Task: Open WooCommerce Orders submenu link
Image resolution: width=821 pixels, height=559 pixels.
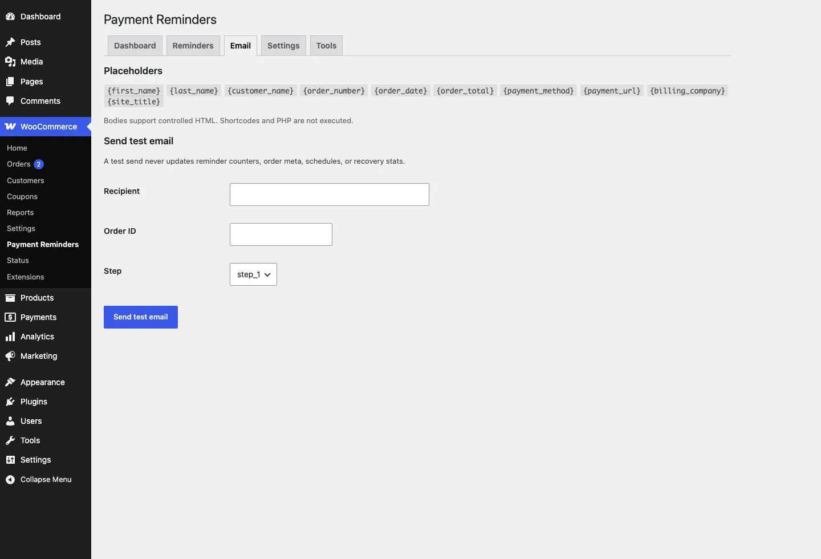Action: pos(19,164)
